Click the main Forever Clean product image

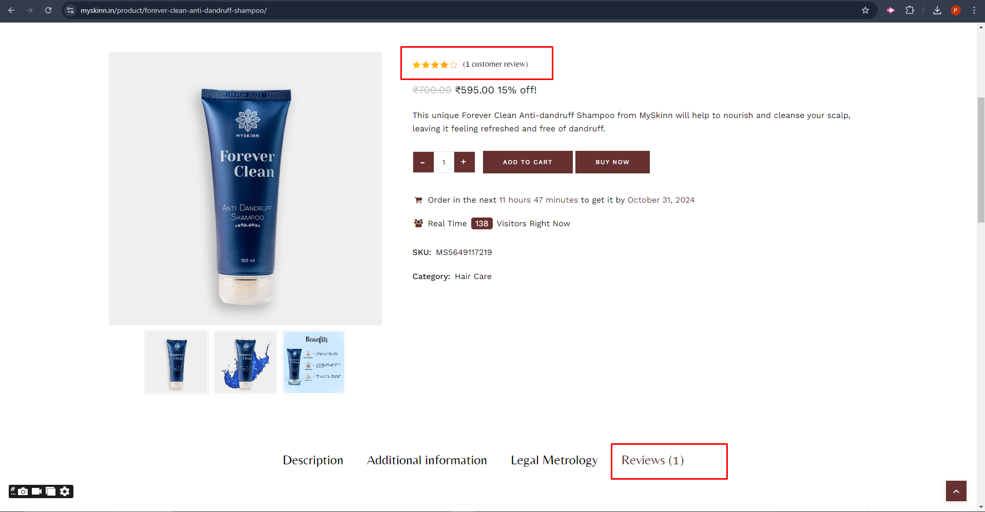[x=245, y=189]
